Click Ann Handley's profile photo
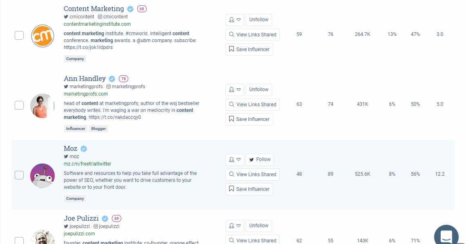The height and width of the screenshot is (244, 466). [x=42, y=105]
